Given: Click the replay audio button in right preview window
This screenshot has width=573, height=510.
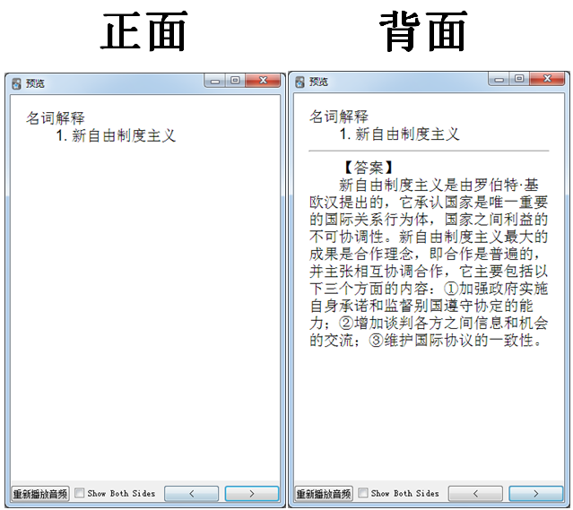Looking at the screenshot, I should [x=324, y=494].
